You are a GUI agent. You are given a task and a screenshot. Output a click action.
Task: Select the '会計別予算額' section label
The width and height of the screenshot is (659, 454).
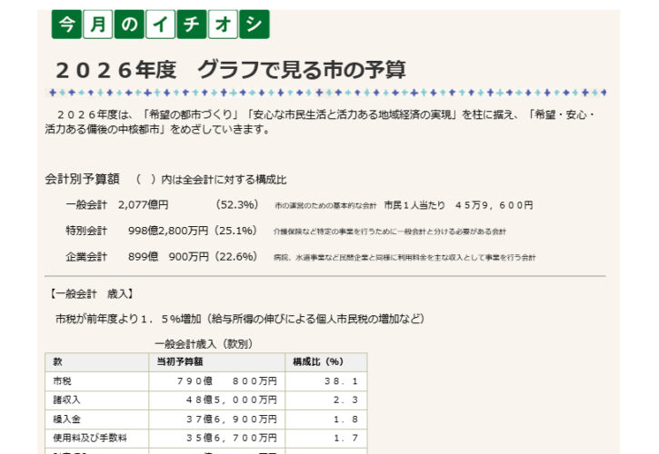[82, 180]
